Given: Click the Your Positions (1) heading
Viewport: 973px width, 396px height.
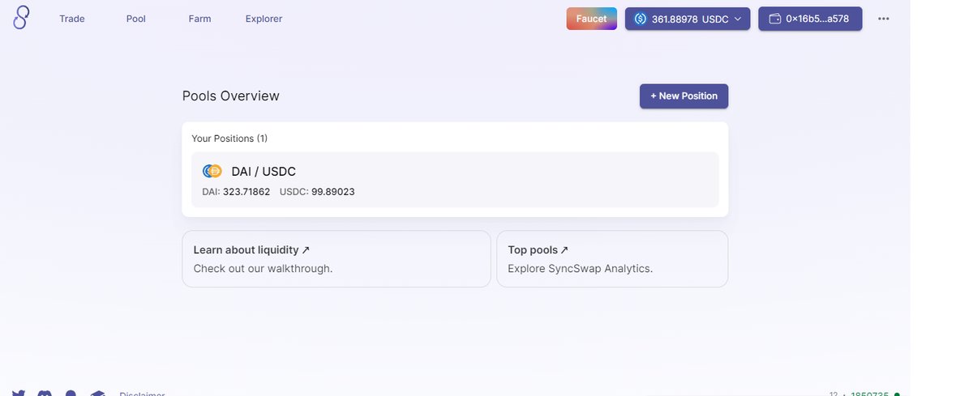Looking at the screenshot, I should pyautogui.click(x=229, y=138).
